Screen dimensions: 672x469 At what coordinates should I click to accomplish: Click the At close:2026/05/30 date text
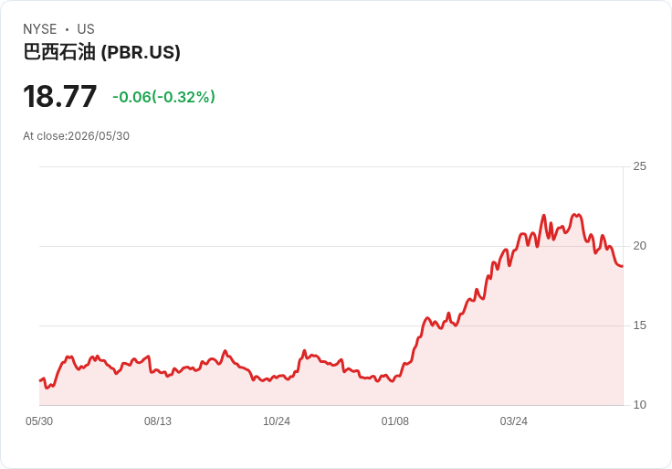click(x=77, y=136)
